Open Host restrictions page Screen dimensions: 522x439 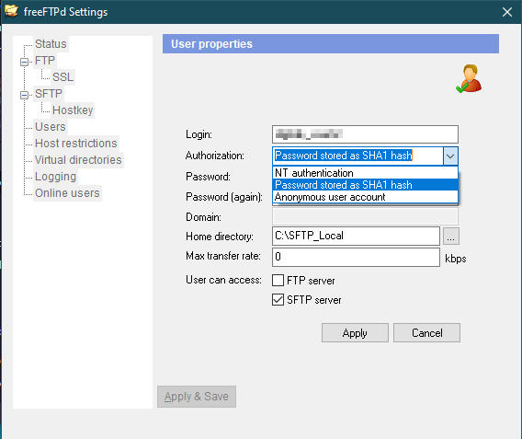76,144
